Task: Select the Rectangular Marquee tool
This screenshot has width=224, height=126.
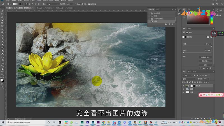Action: [x=2, y=14]
